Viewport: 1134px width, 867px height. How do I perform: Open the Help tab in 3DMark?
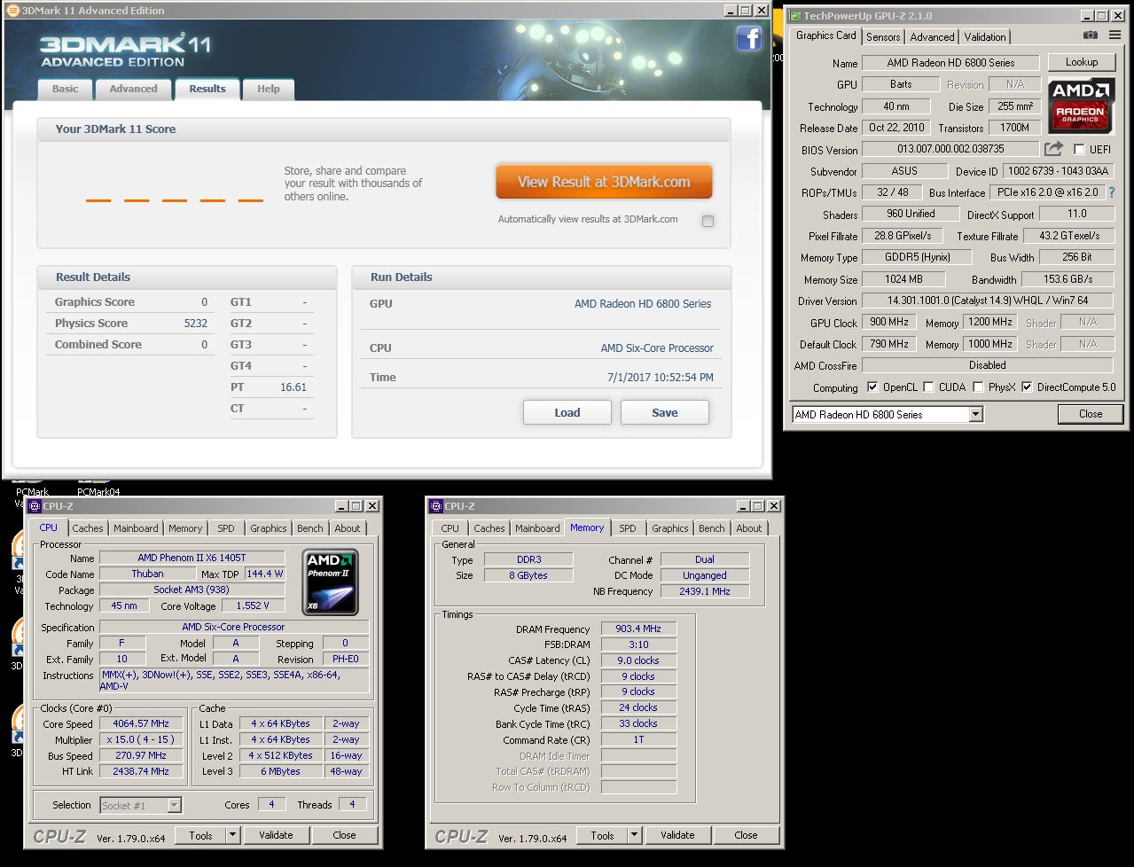point(269,89)
